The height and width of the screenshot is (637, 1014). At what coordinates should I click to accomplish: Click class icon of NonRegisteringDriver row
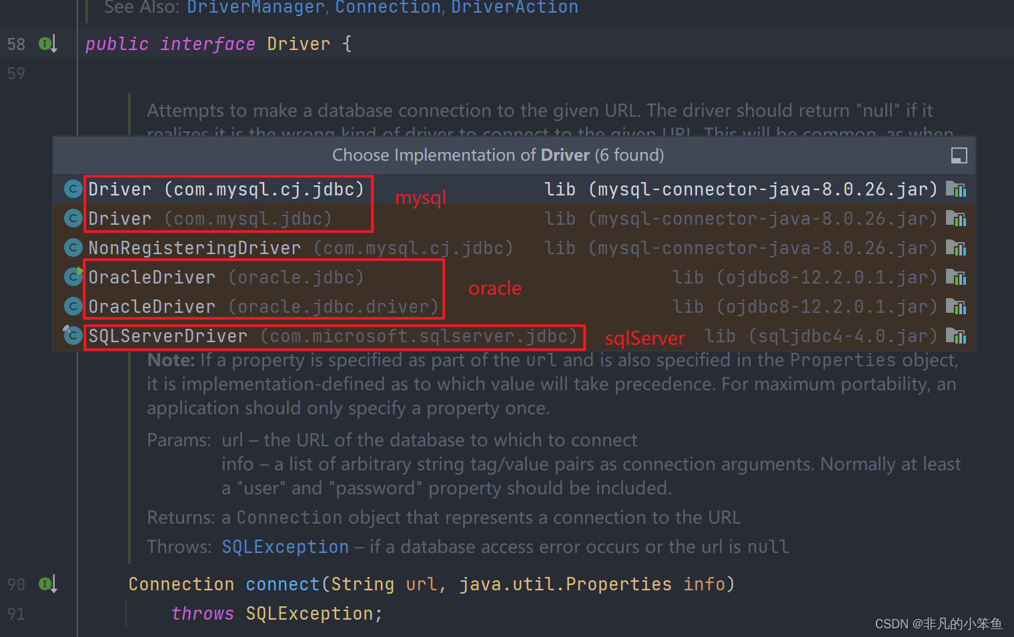(73, 248)
